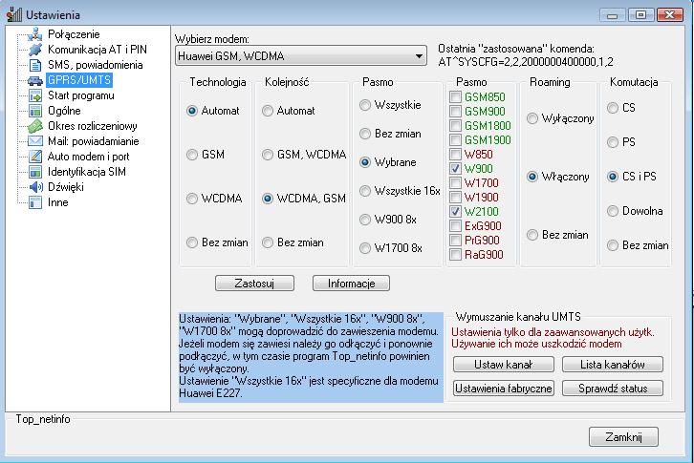Image resolution: width=694 pixels, height=463 pixels.
Task: Enable the GSM850 band checkbox
Action: 455,97
